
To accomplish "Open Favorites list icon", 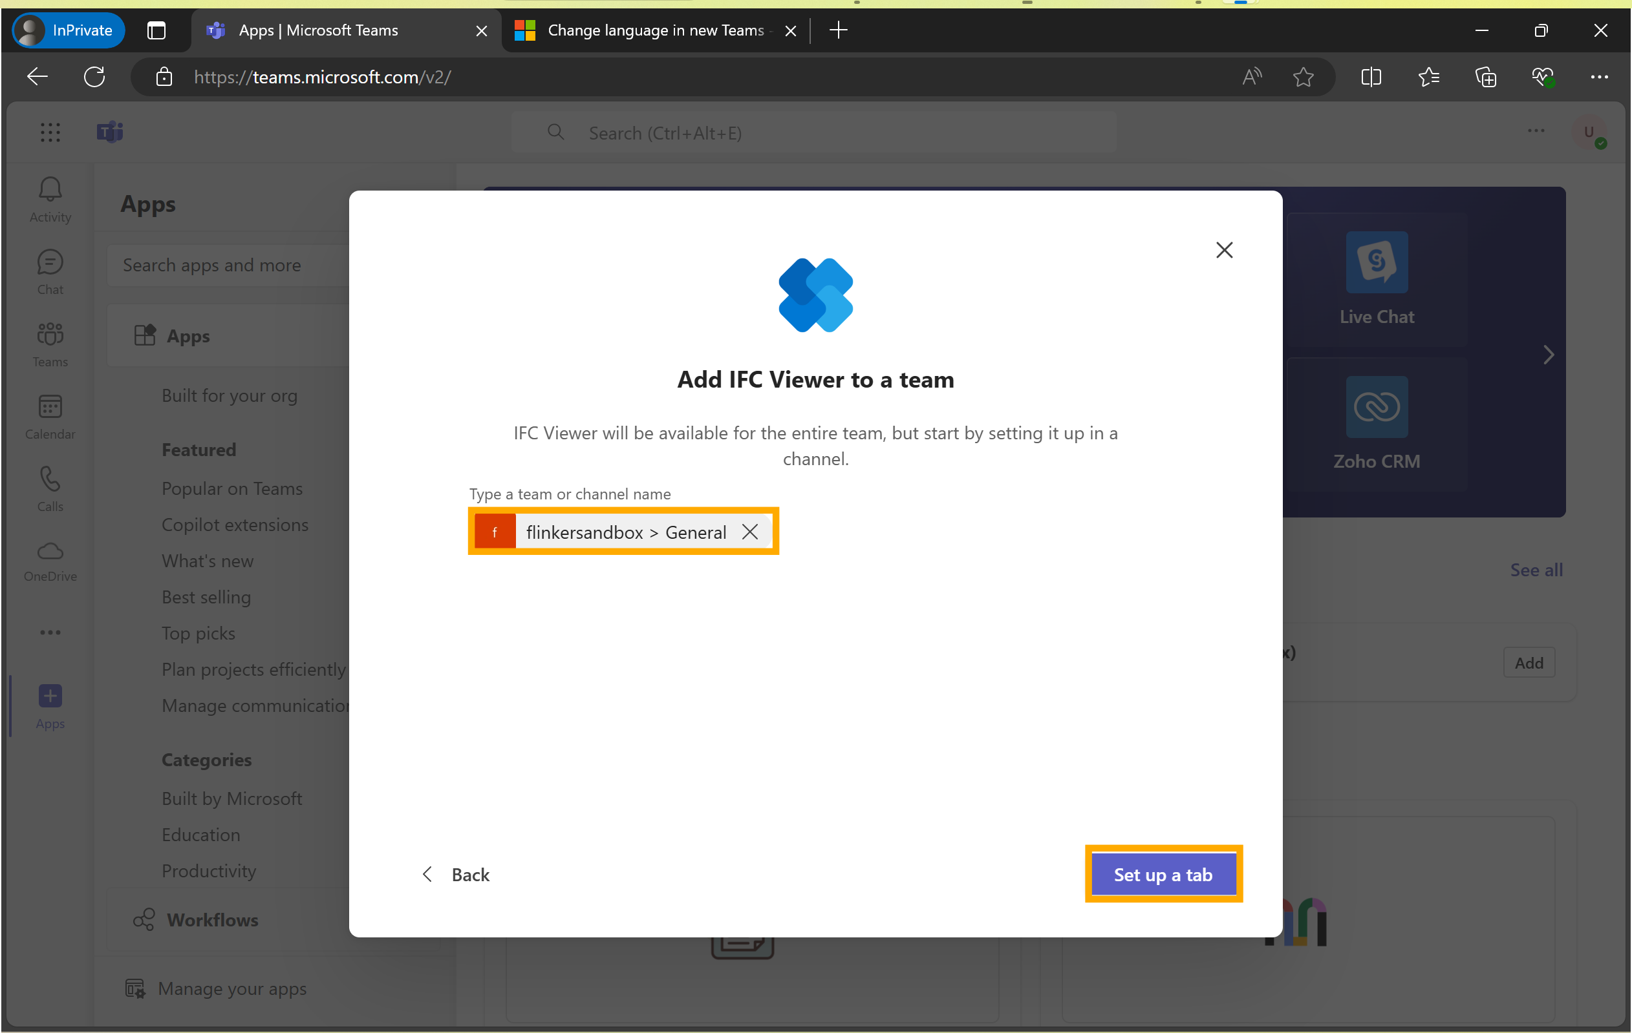I will point(1429,76).
